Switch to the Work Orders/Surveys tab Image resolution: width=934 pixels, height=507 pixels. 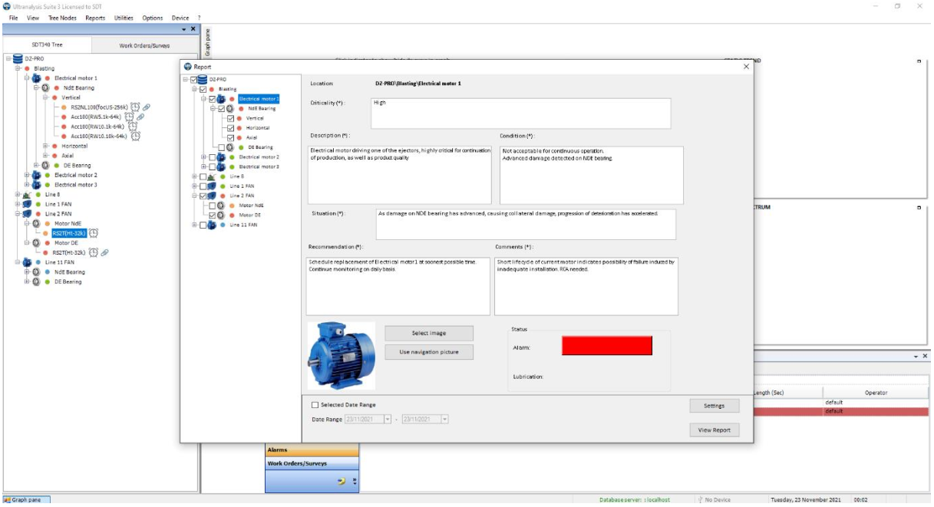pos(144,45)
